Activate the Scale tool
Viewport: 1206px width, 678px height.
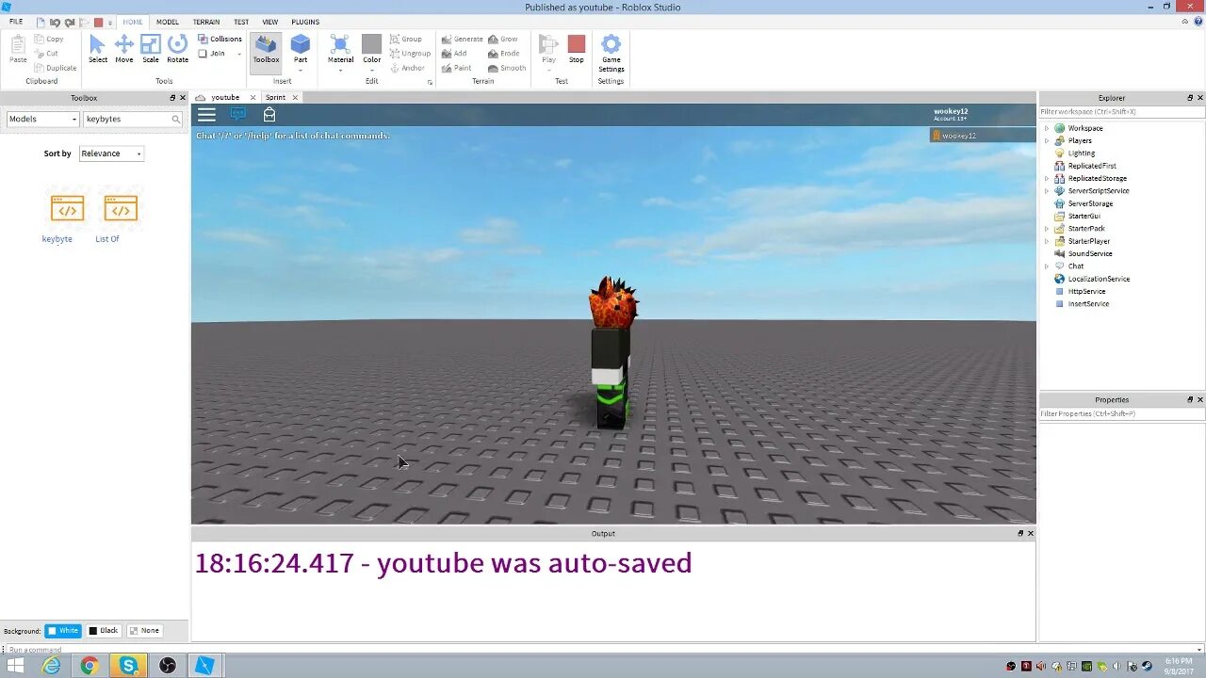(x=151, y=49)
